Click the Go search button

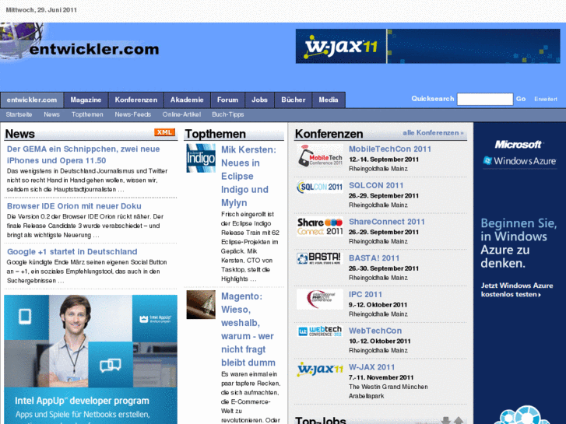coord(521,99)
